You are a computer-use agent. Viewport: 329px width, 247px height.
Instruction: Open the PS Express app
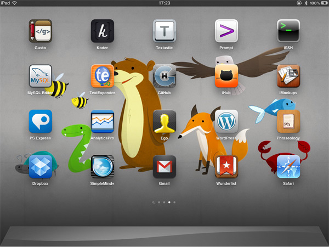point(40,121)
